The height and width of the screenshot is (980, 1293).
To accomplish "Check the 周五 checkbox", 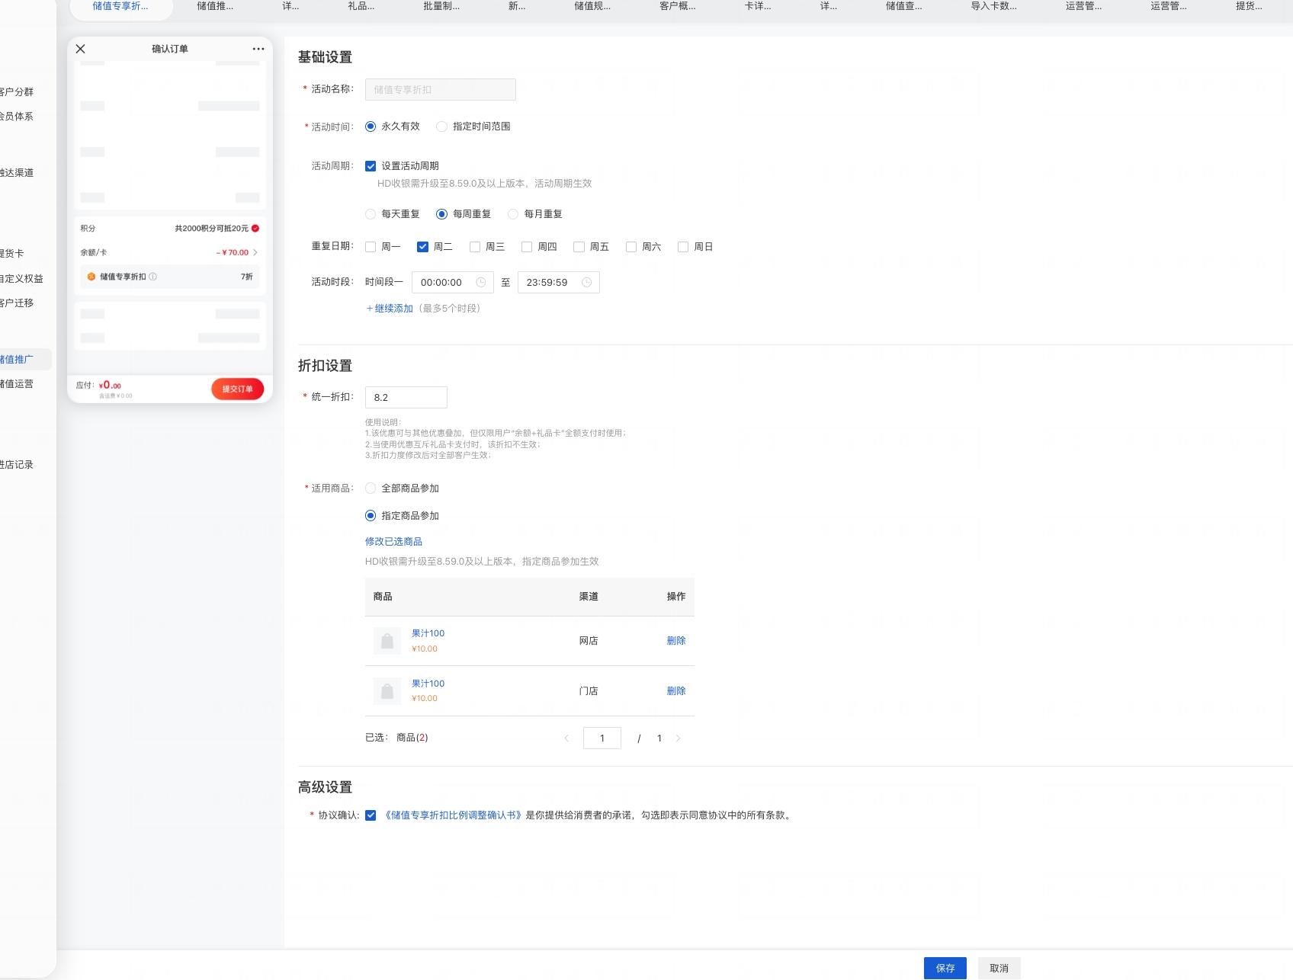I will pos(579,247).
